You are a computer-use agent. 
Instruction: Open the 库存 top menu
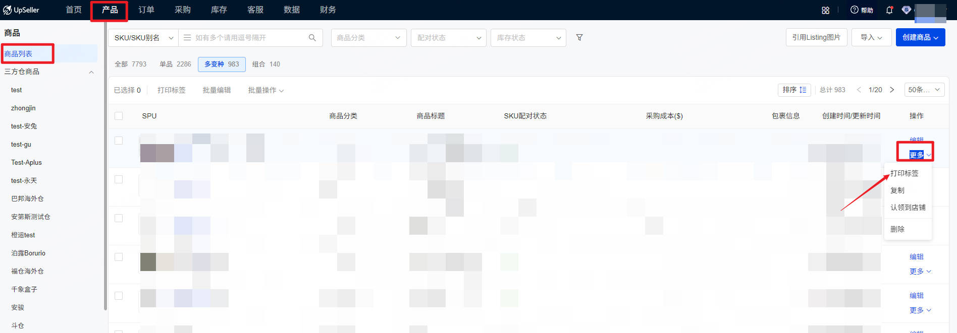click(219, 10)
